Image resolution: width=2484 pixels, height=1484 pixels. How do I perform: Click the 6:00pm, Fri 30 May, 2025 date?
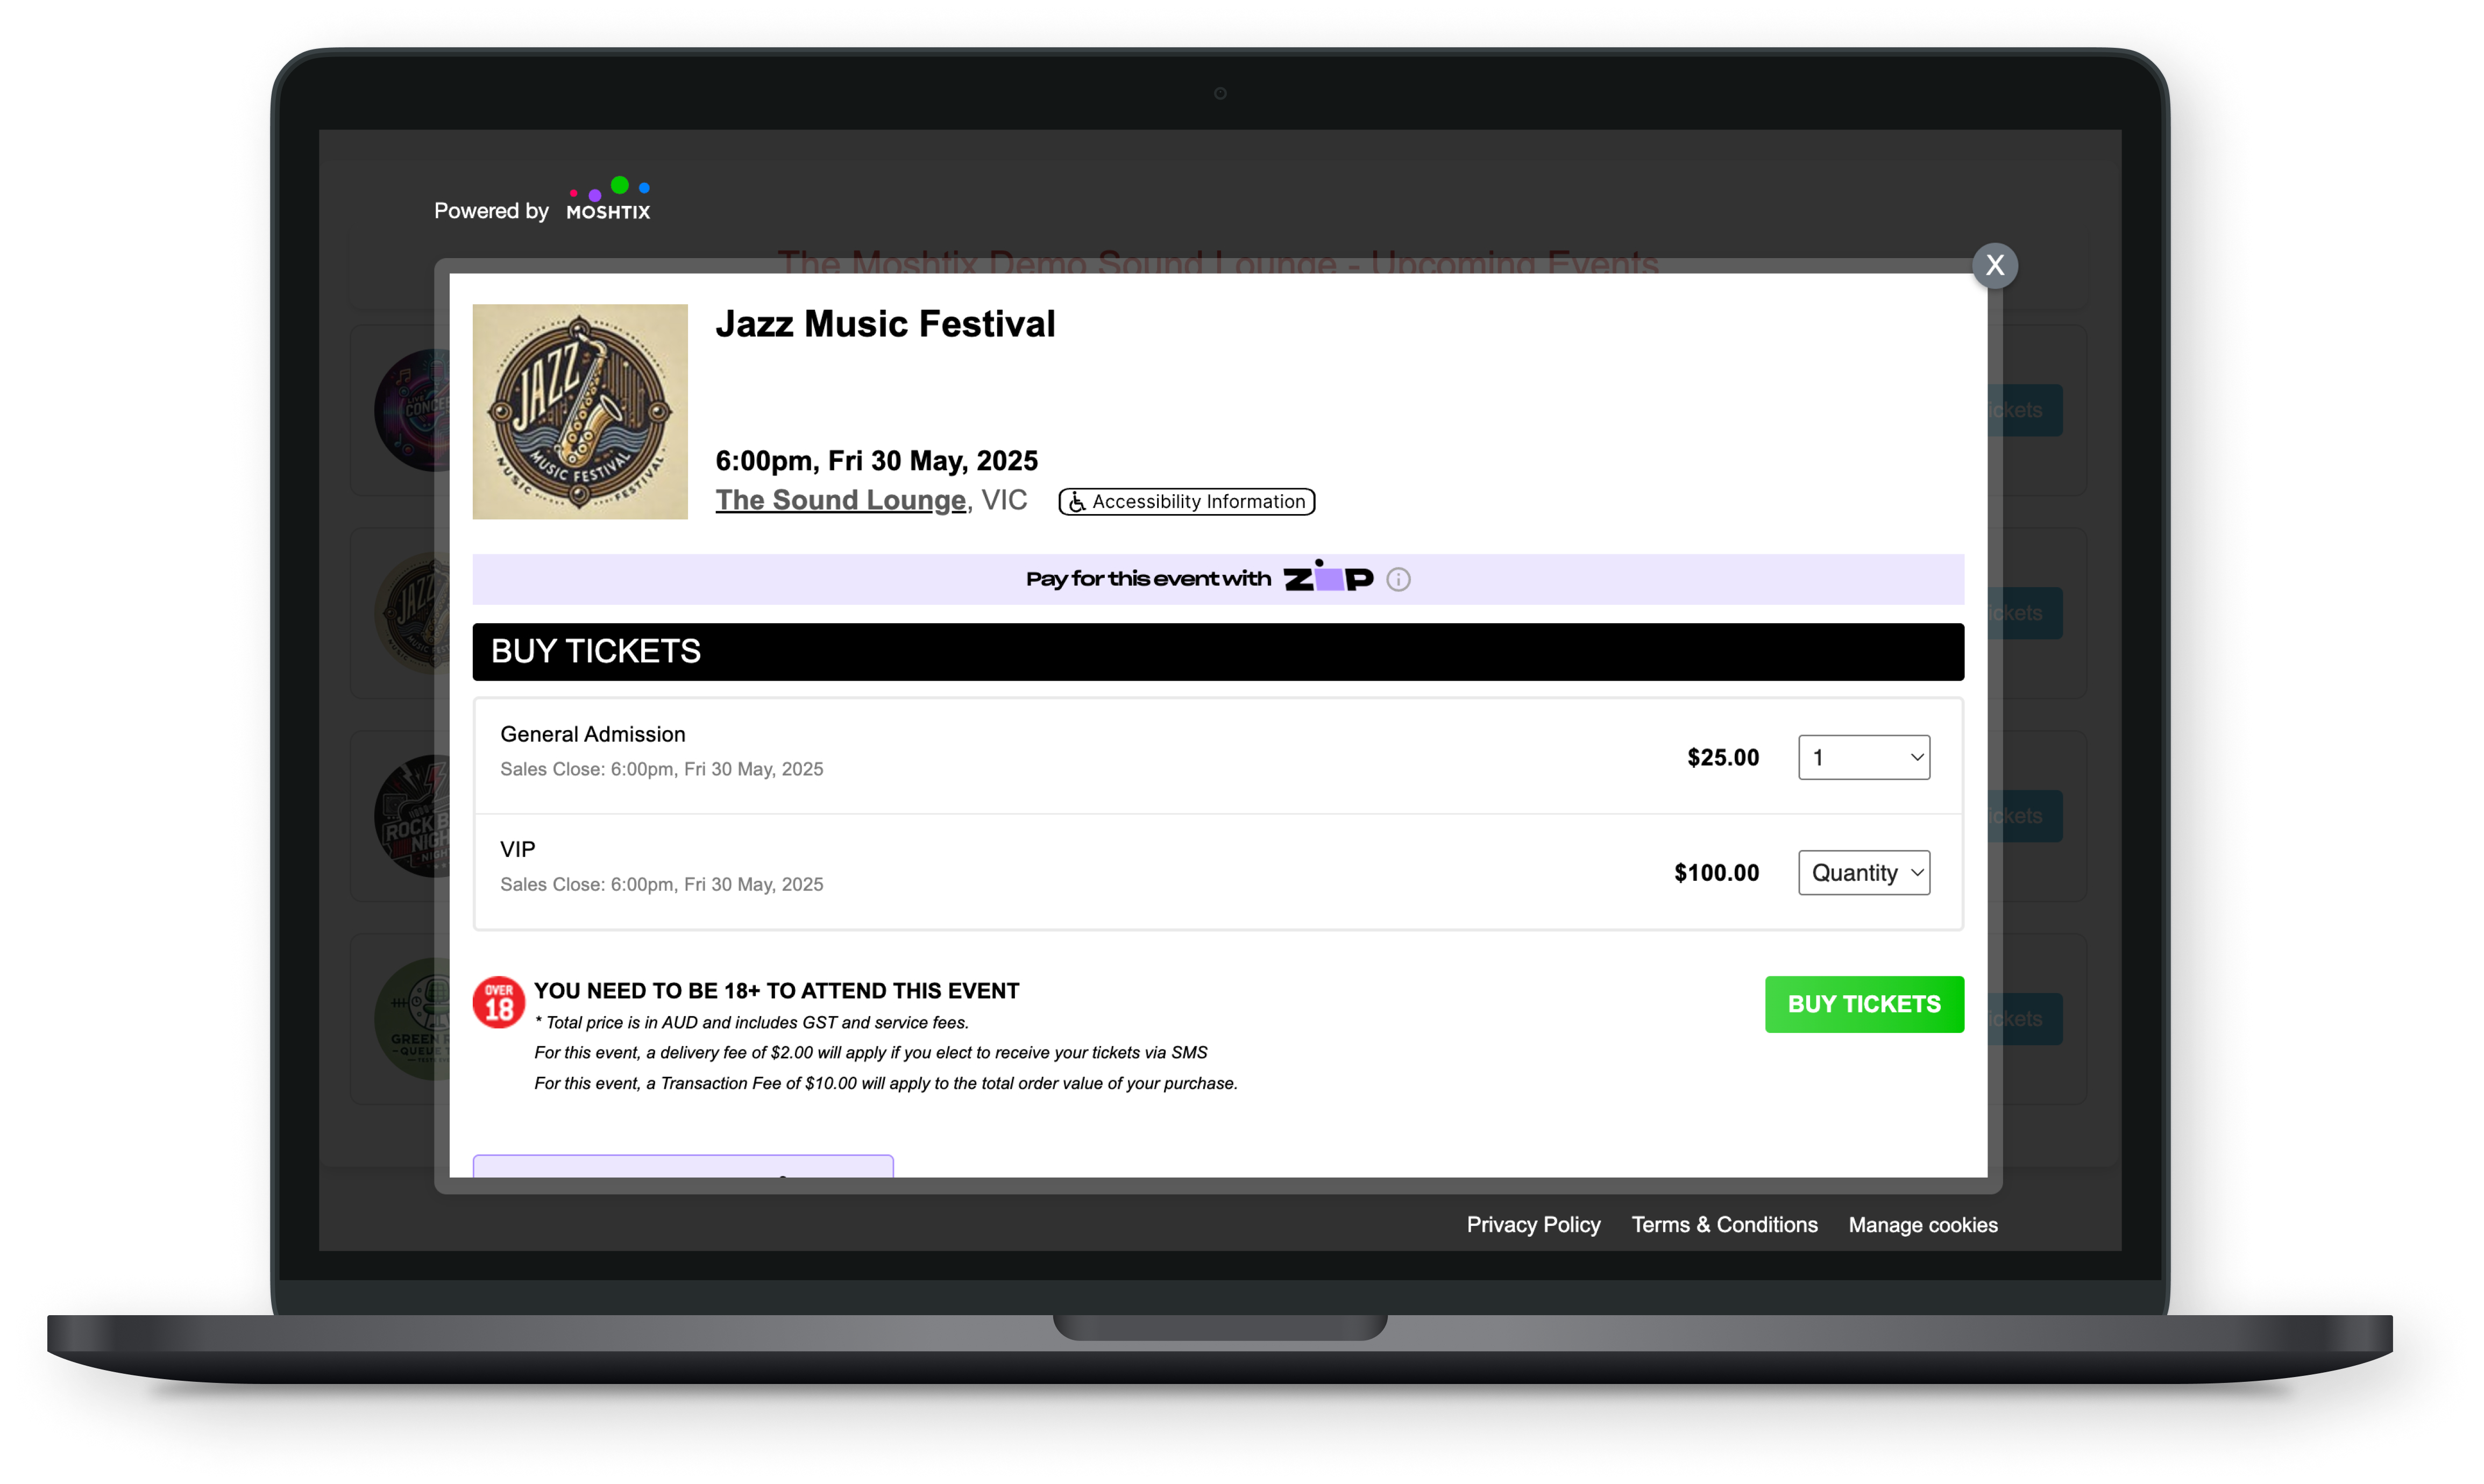click(876, 460)
